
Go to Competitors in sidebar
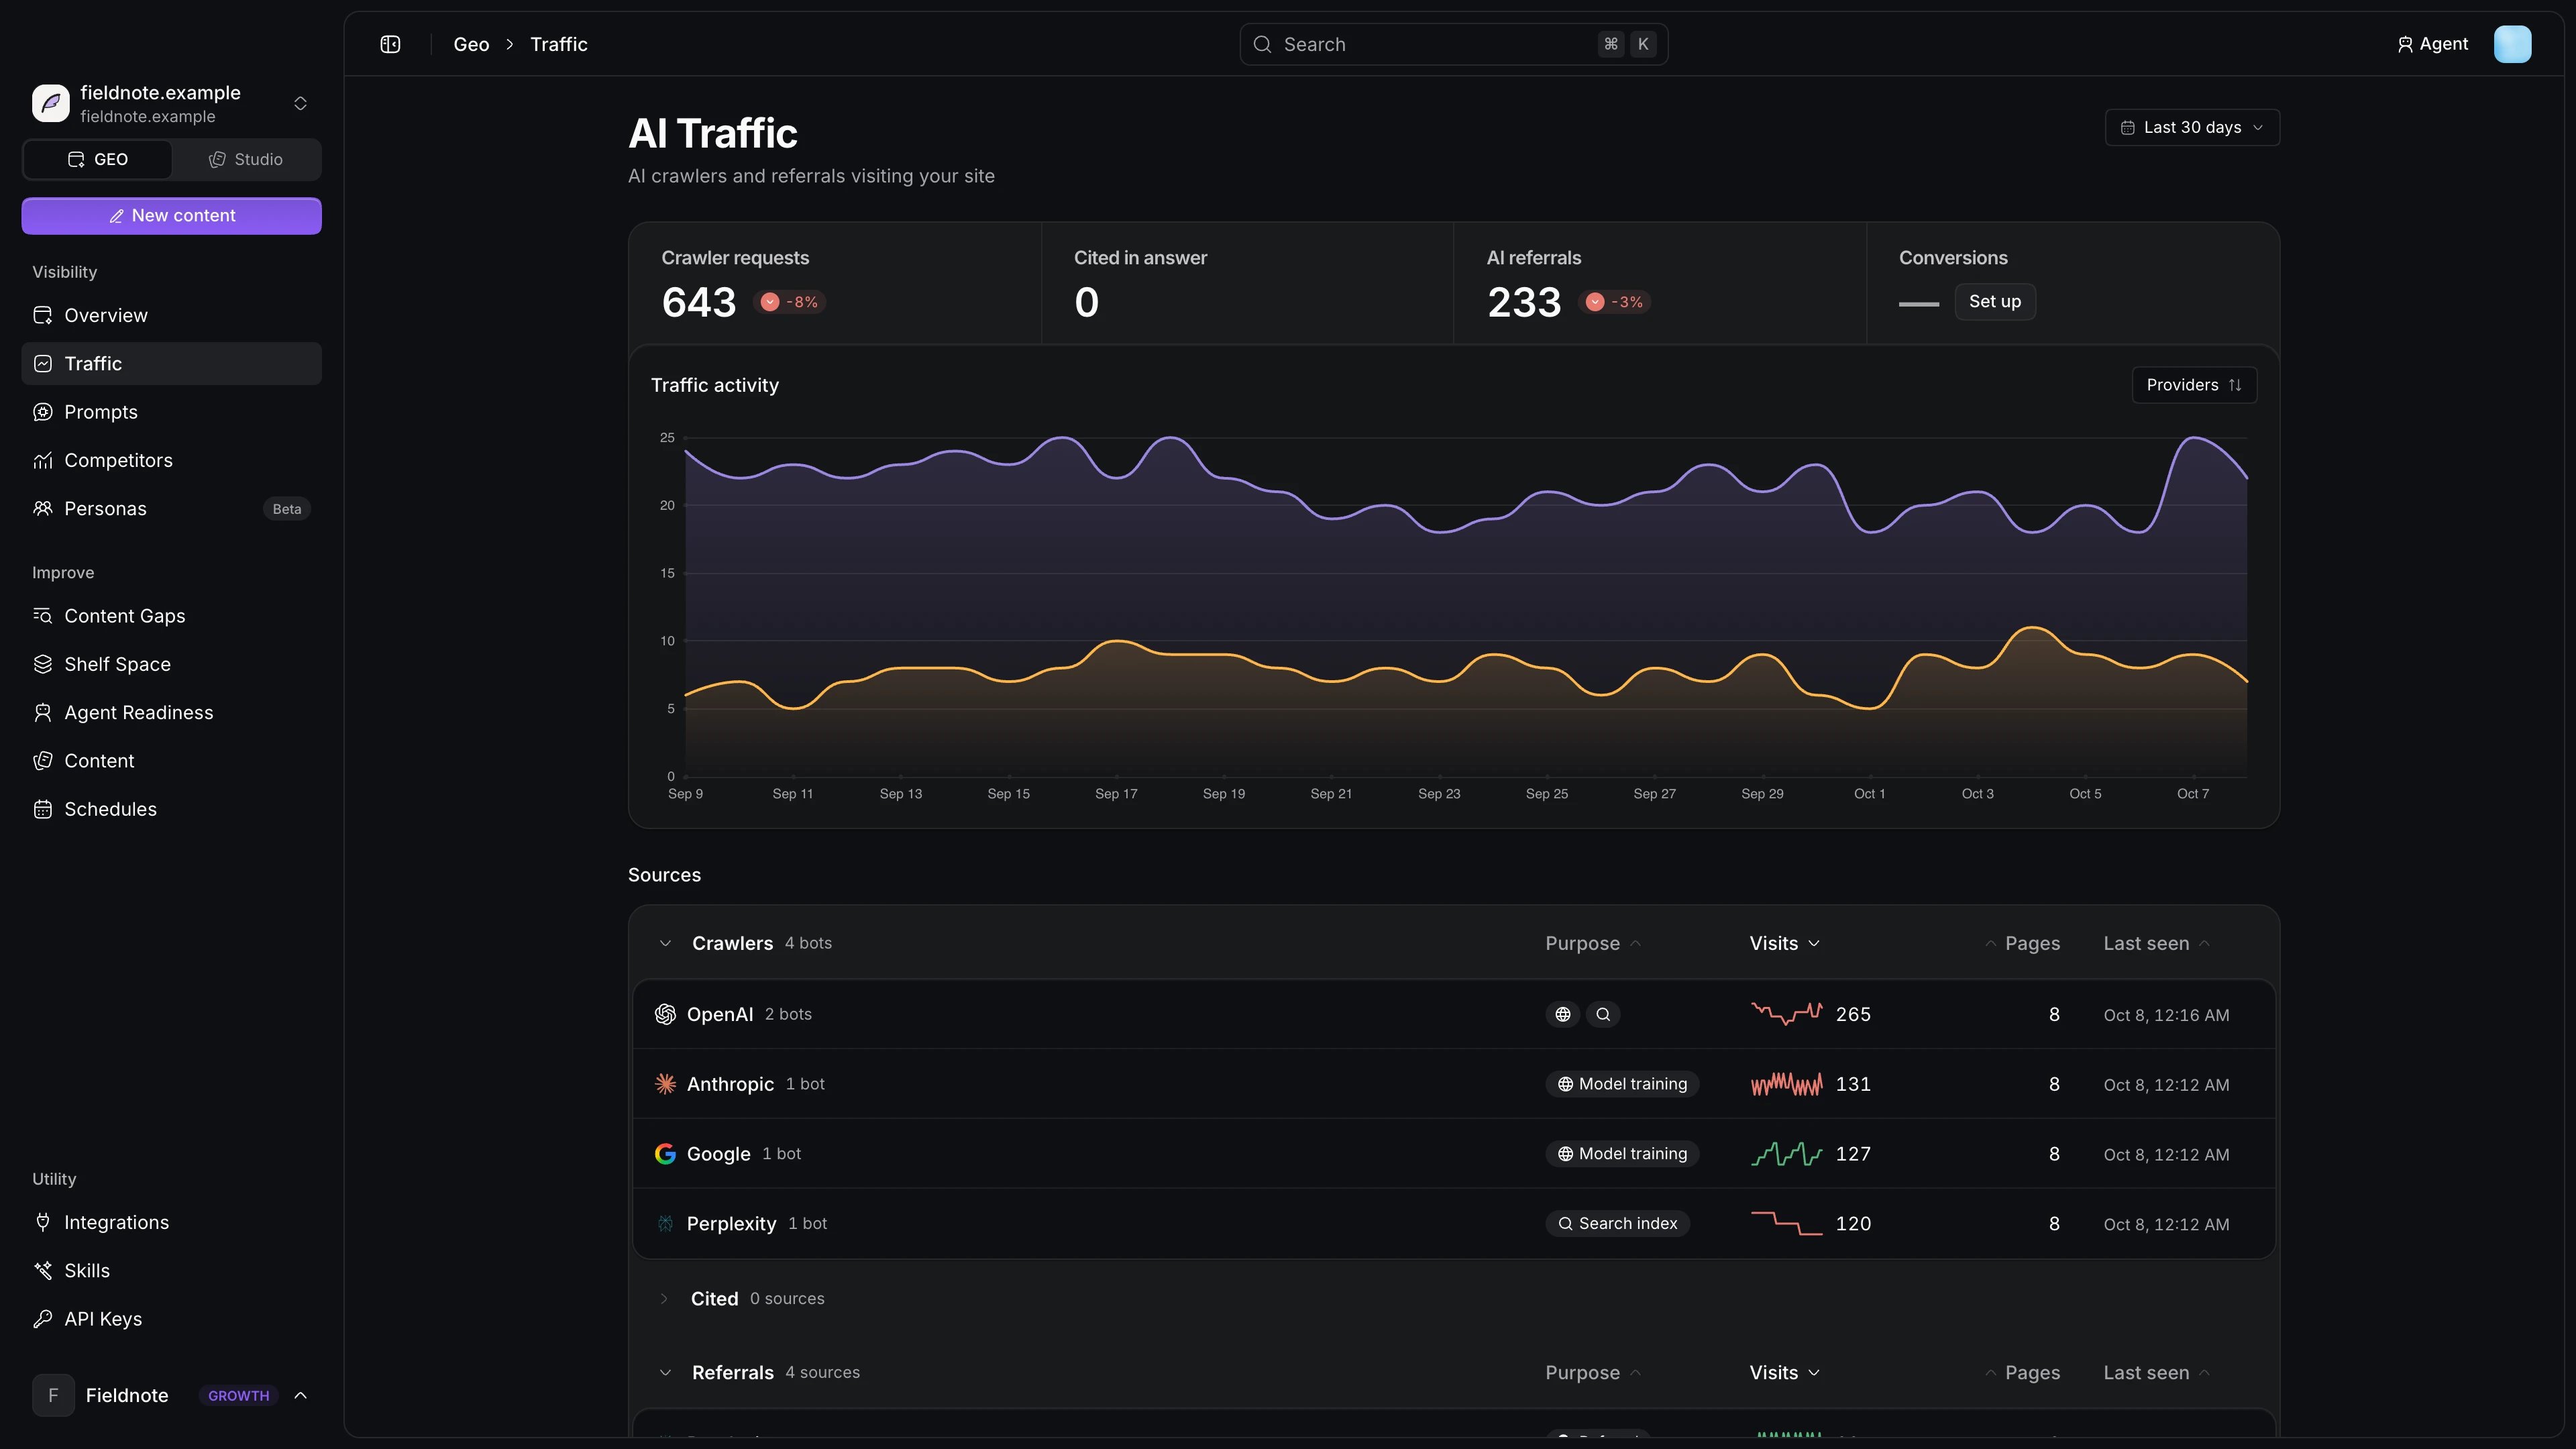click(x=171, y=461)
